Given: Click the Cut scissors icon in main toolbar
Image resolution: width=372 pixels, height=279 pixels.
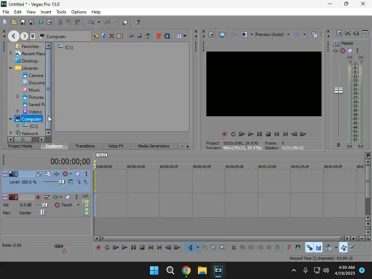Looking at the screenshot, I should pos(60,22).
